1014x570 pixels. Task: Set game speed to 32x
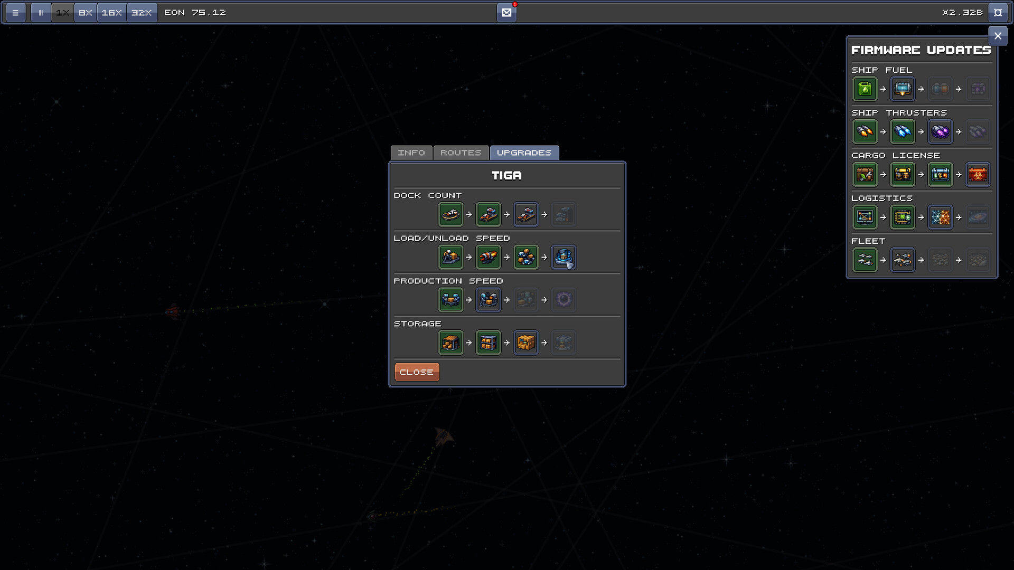tap(141, 12)
